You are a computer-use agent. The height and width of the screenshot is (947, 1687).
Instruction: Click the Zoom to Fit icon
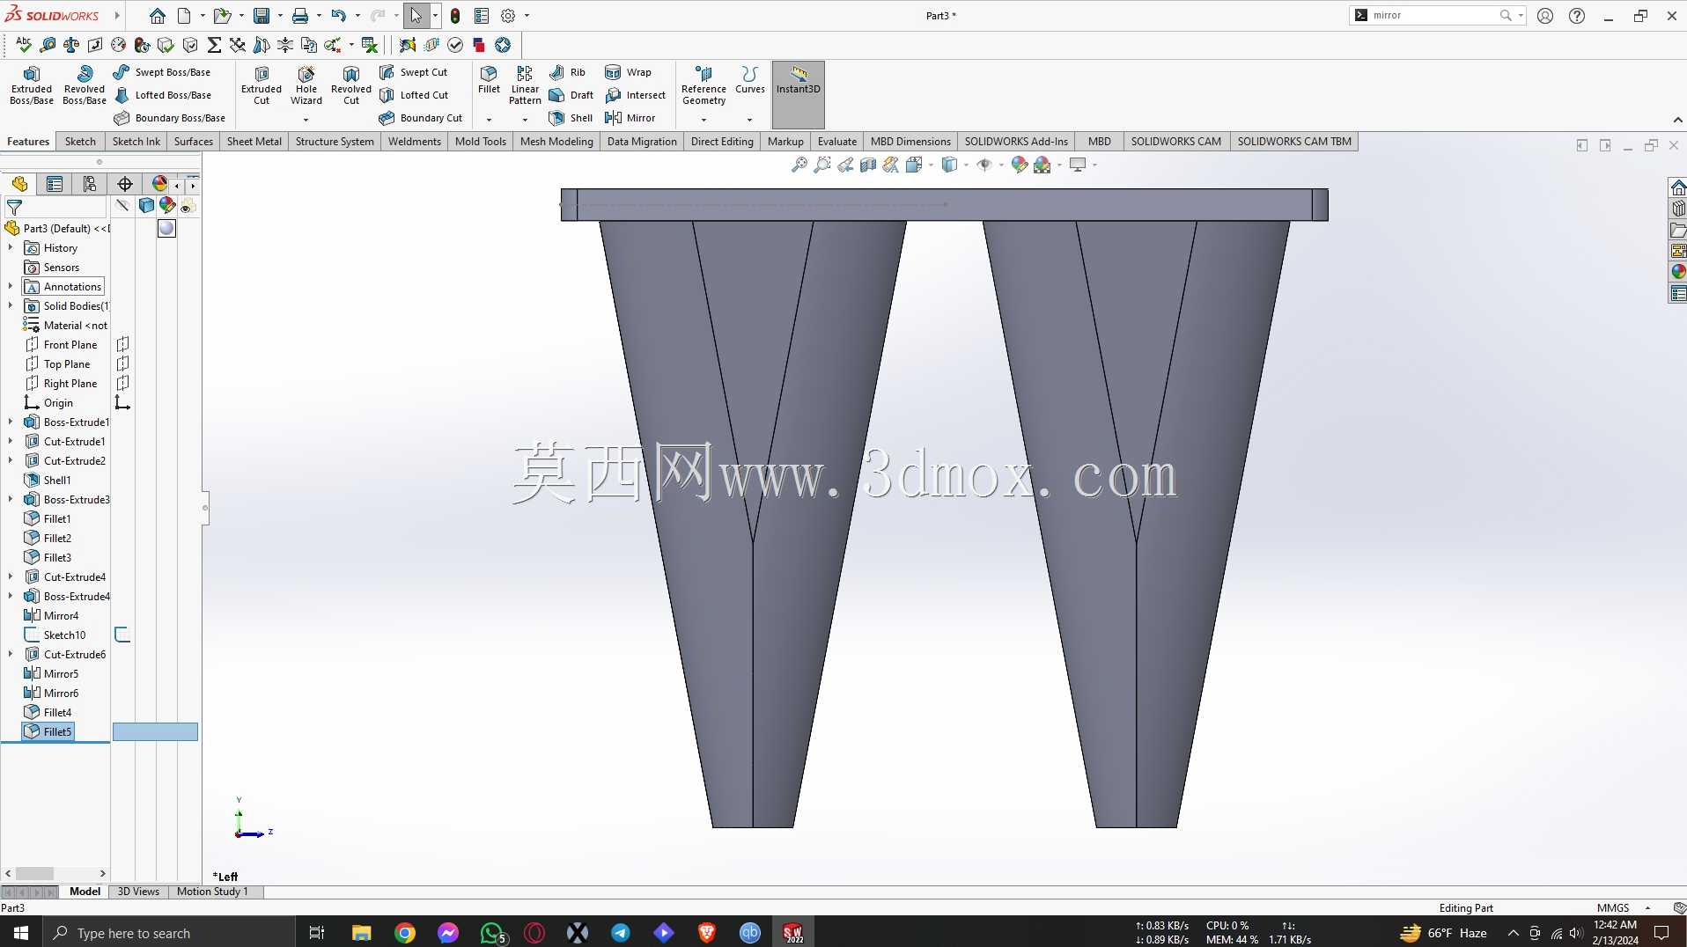click(x=799, y=165)
